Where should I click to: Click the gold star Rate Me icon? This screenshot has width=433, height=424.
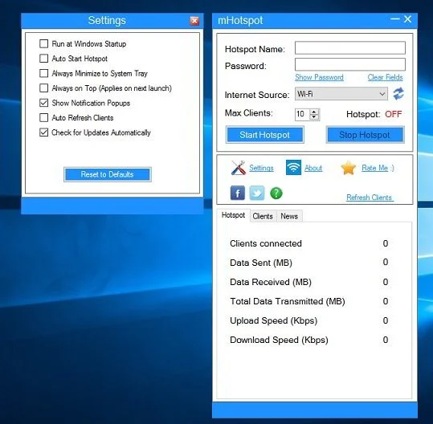pyautogui.click(x=348, y=168)
